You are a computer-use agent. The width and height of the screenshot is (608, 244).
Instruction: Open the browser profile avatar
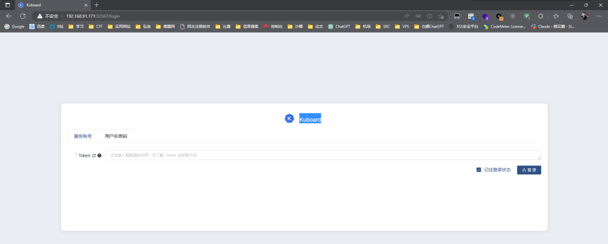click(584, 16)
